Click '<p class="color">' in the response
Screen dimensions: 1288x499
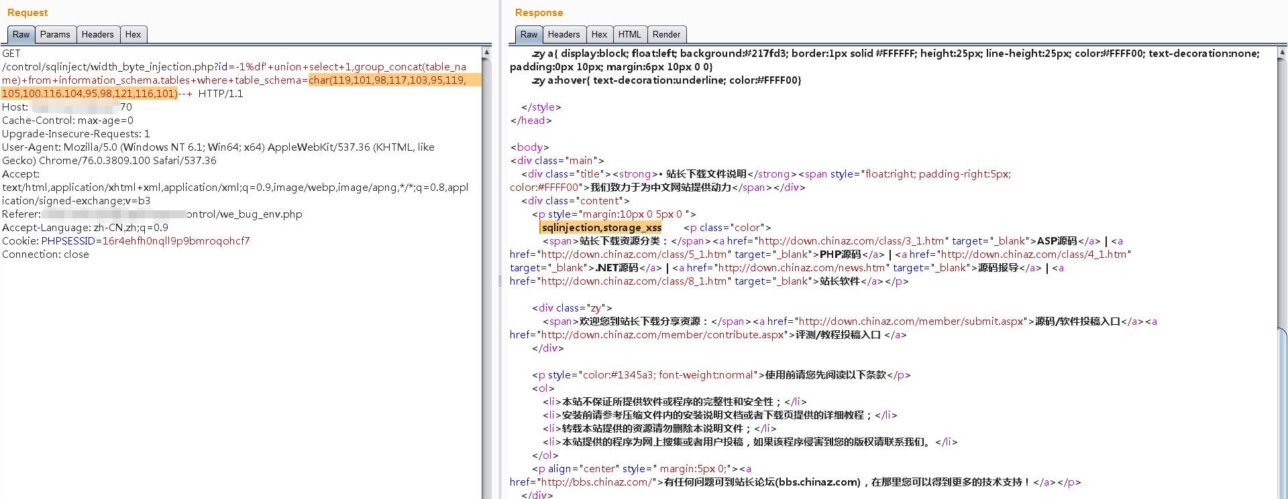[x=727, y=228]
